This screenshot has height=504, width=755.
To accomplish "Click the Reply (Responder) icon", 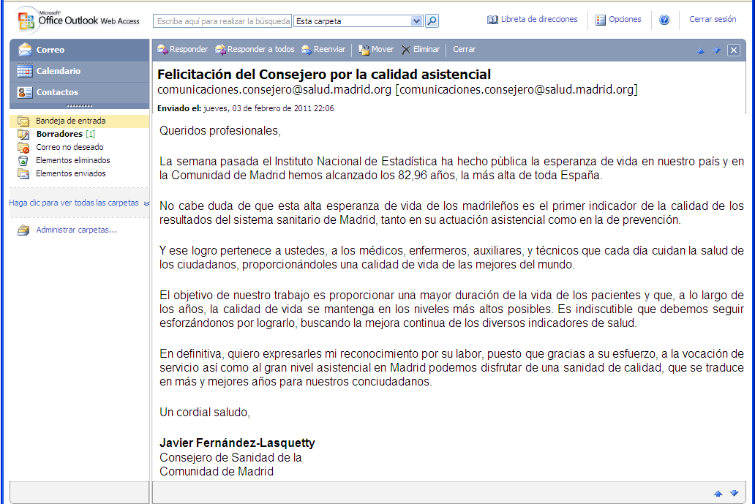I will [x=162, y=50].
